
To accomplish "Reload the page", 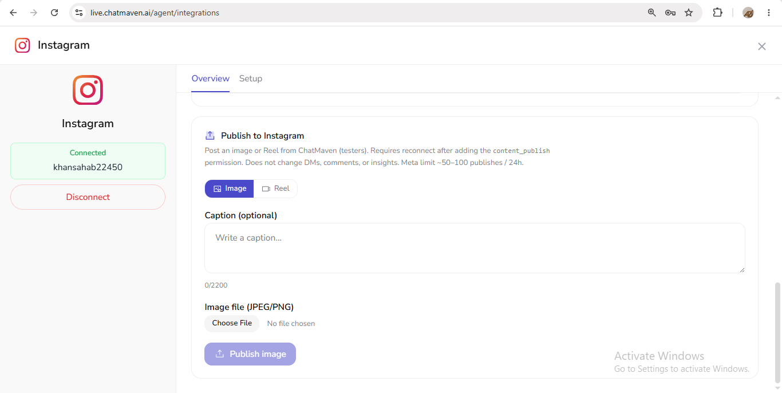I will (x=54, y=13).
